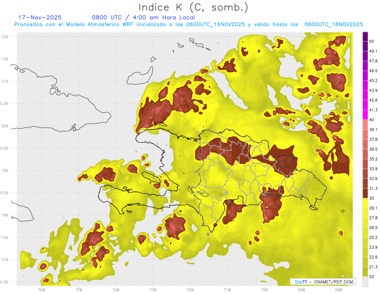Click the olive legend block between 20 and 21.3
This screenshot has height=294, width=380.
coord(365,271)
